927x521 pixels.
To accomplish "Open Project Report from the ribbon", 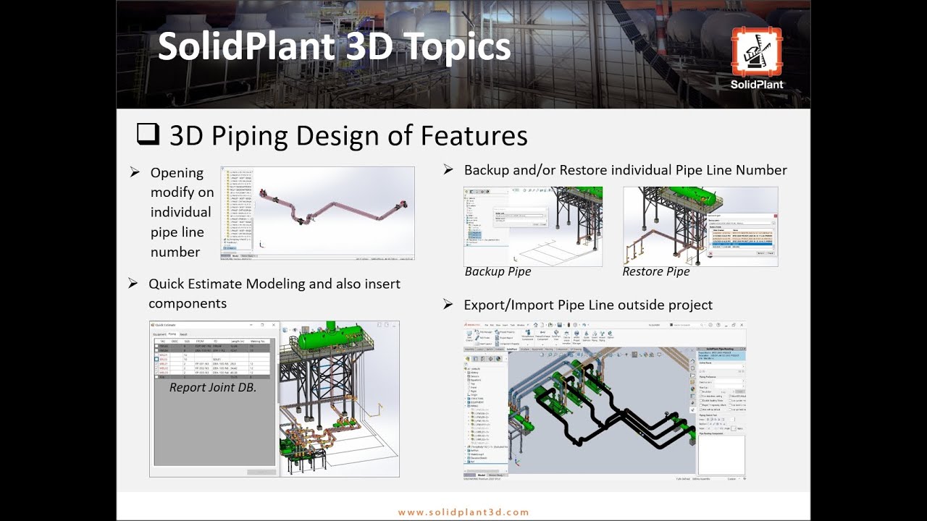I will (503, 337).
